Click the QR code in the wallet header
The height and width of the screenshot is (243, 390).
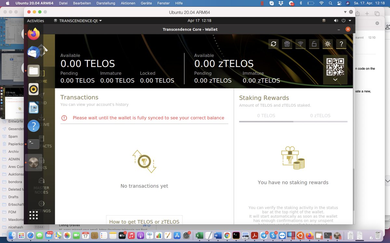(x=335, y=66)
